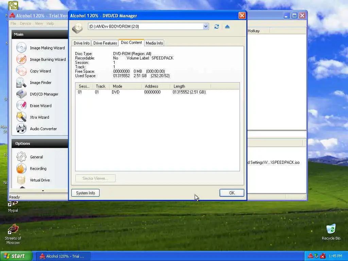Close the DVD/CD Manager dialog
This screenshot has width=348, height=261.
[242, 16]
